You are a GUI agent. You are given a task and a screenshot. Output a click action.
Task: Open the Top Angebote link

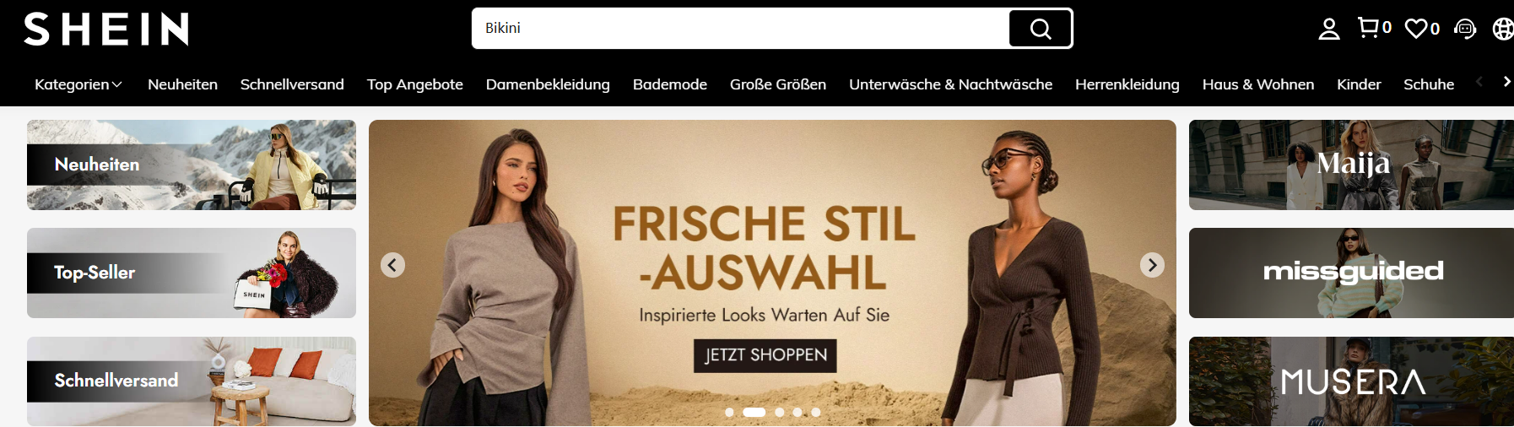point(415,84)
